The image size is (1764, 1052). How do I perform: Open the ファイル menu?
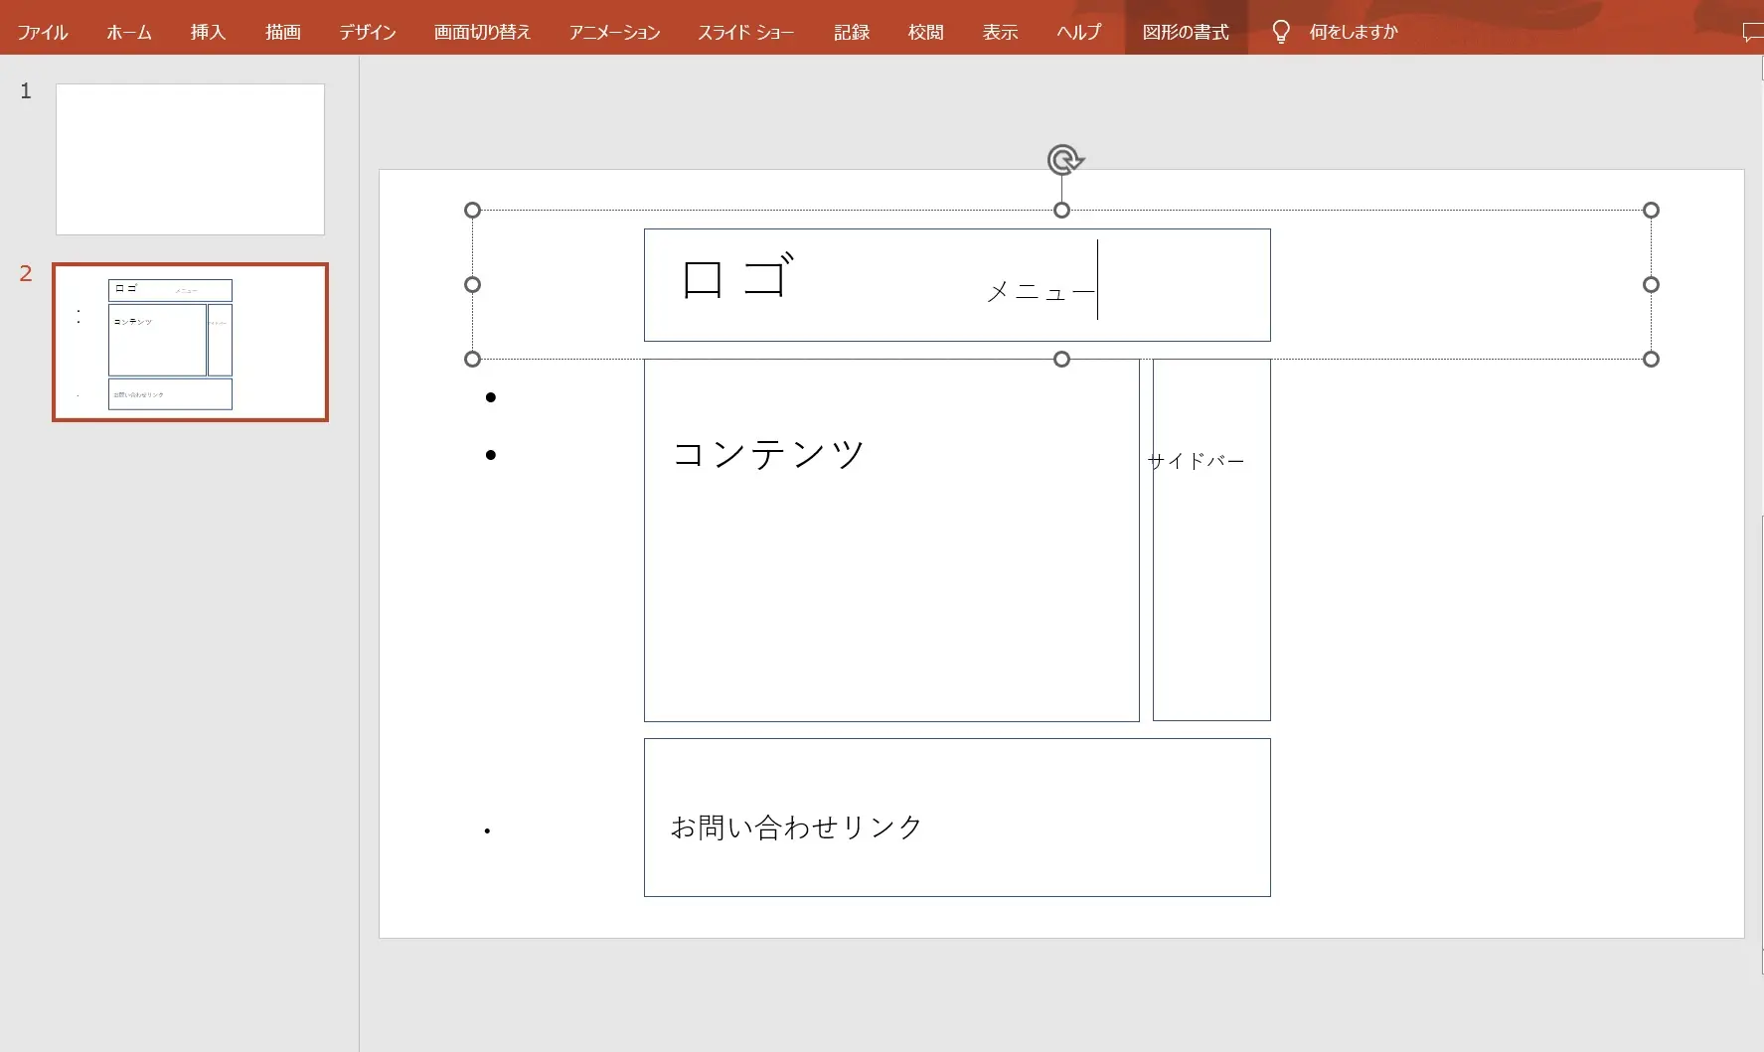[42, 31]
